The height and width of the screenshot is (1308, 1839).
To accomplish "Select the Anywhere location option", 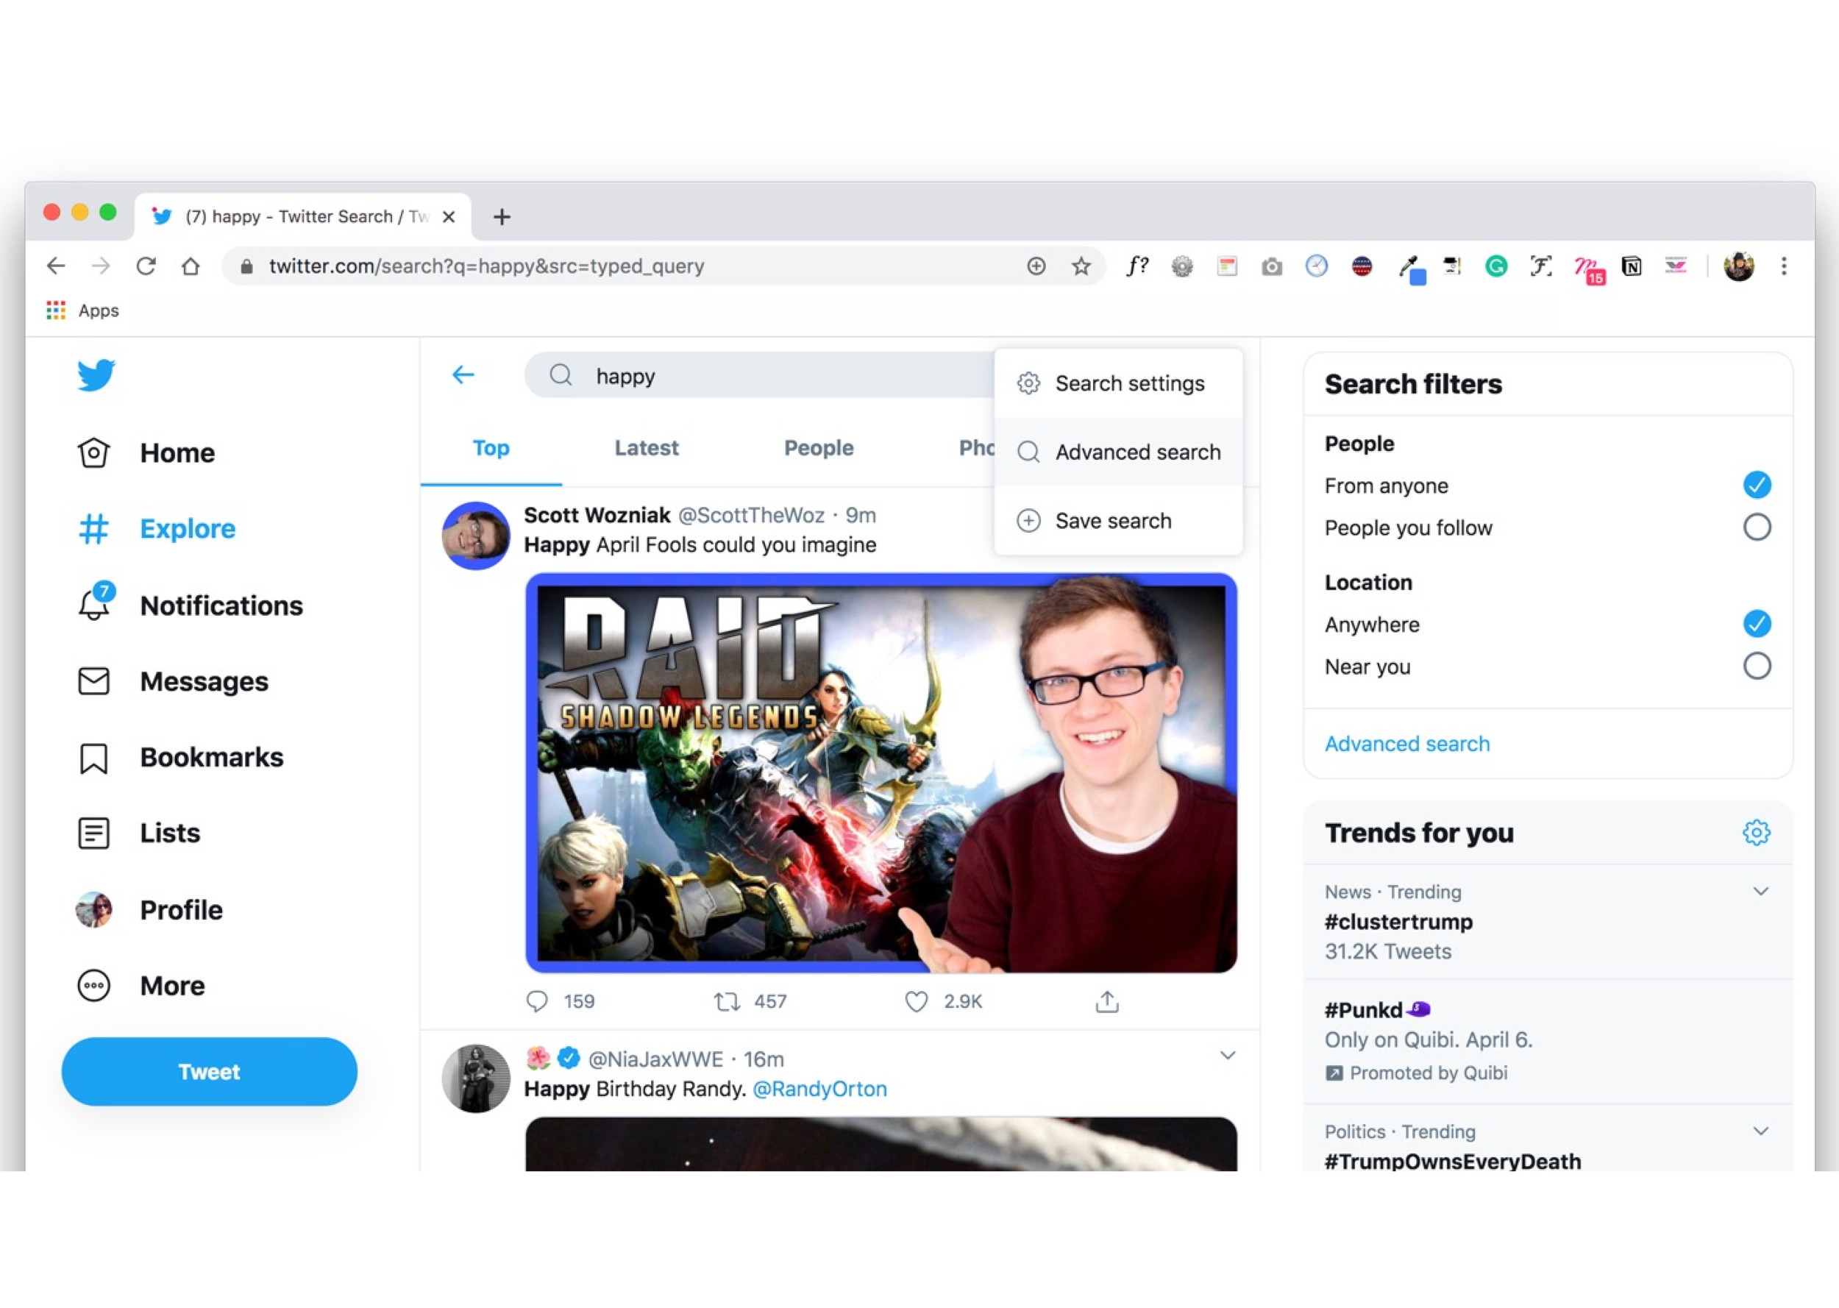I will click(1757, 623).
